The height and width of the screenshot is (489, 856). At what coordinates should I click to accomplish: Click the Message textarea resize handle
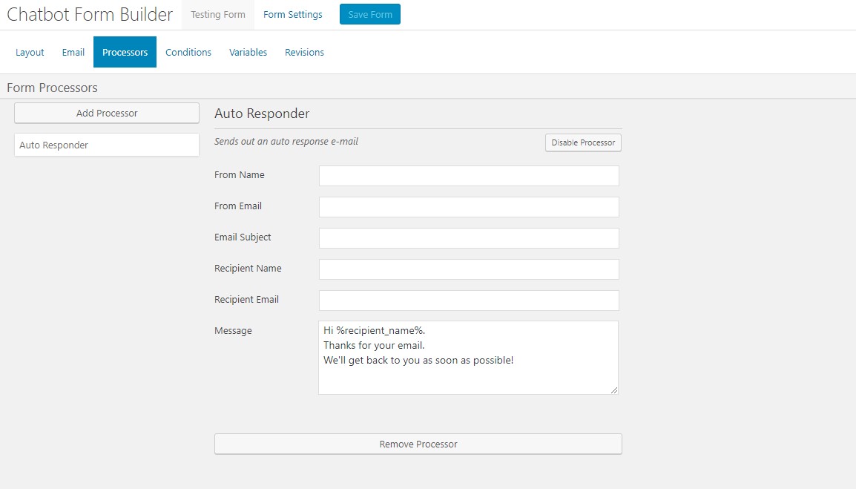coord(614,390)
